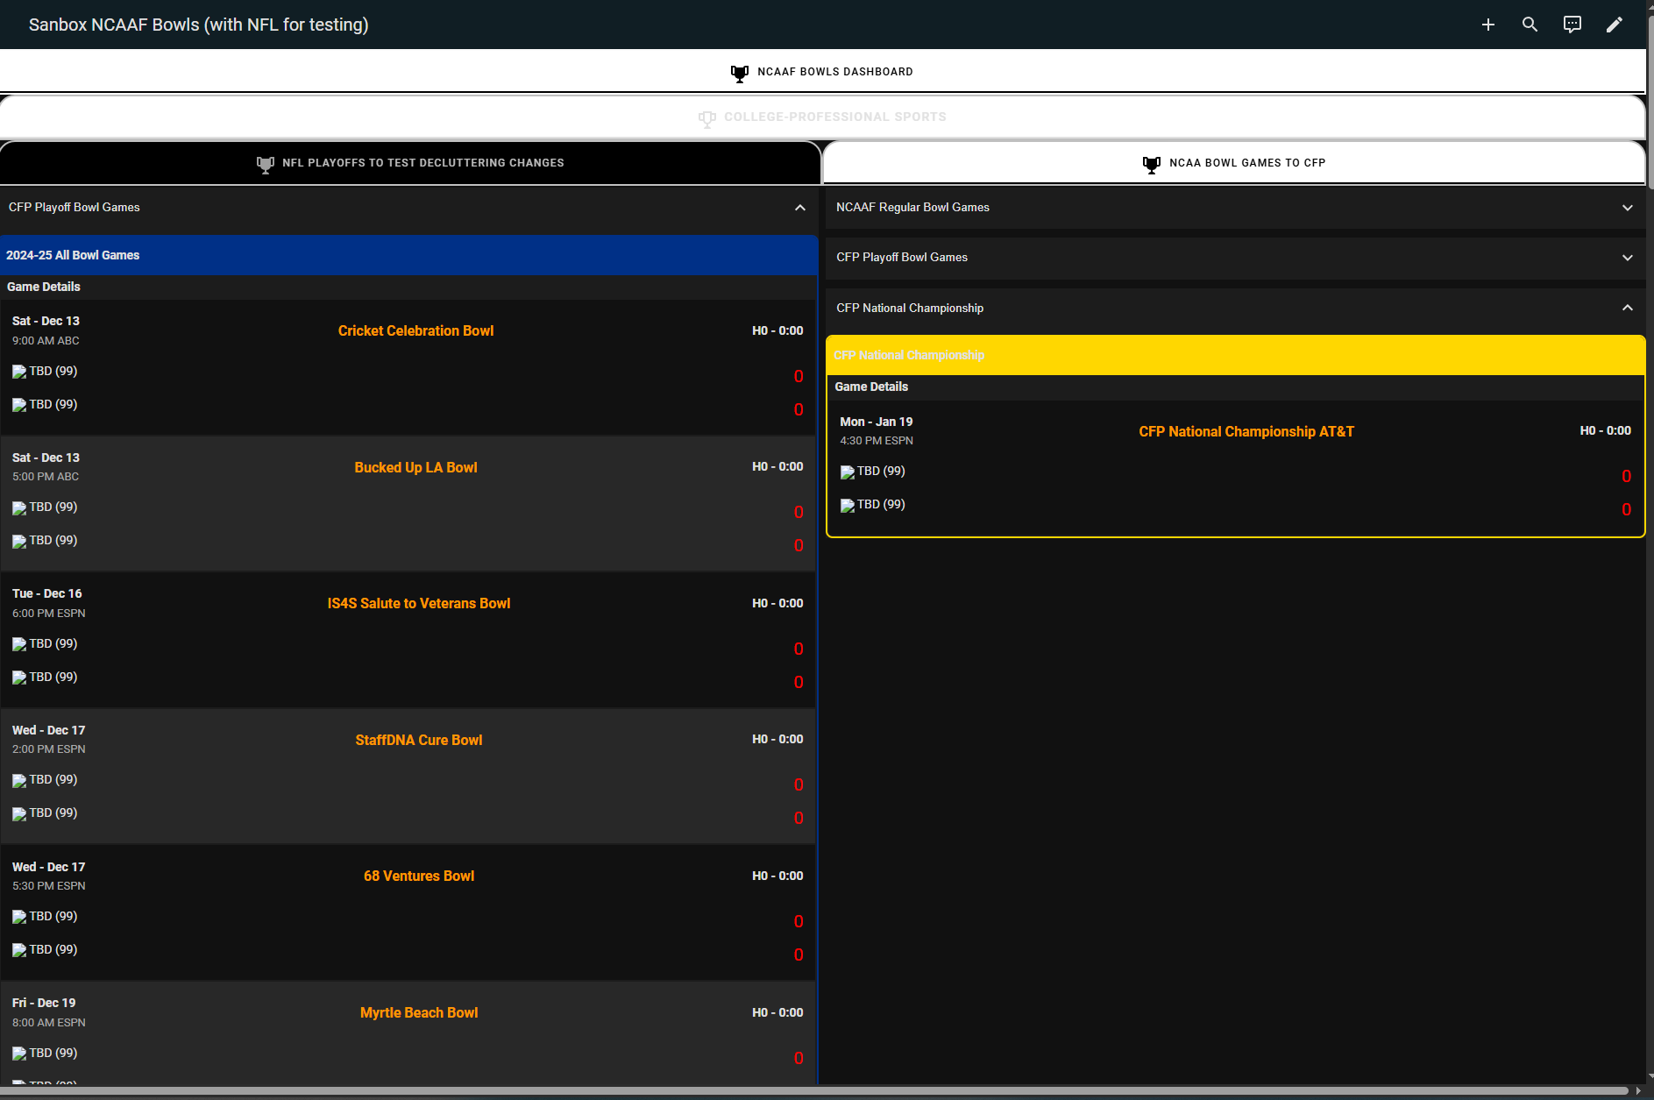
Task: Click first TBD team logo under StaffDNA Cure Bowl
Action: [x=19, y=780]
